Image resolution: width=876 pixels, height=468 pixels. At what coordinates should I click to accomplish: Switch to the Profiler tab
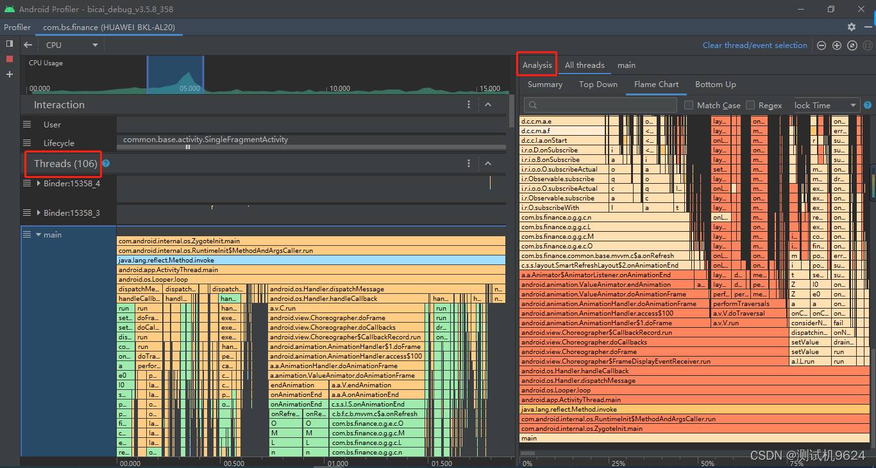pos(17,27)
